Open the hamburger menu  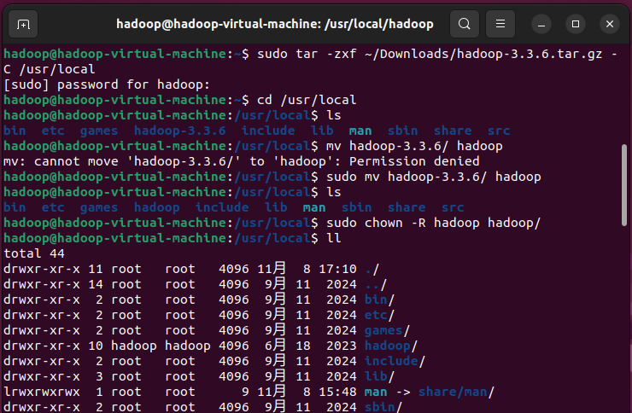tap(500, 24)
